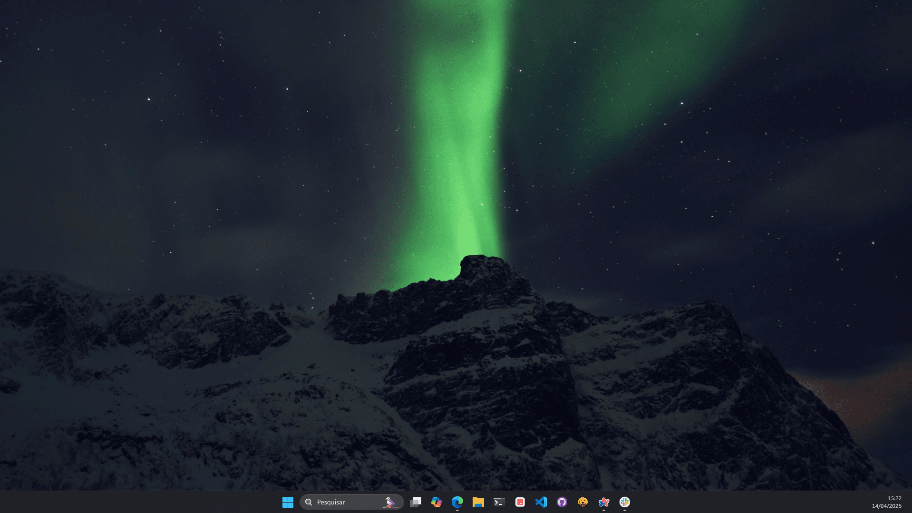Viewport: 912px width, 513px height.
Task: Open GitHub Desktop from the taskbar
Action: [x=562, y=502]
